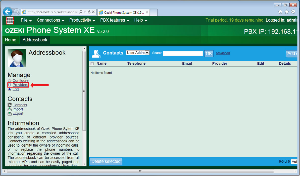Go back with browser back arrow
Viewport: 300px width, 176px height.
pos(8,12)
